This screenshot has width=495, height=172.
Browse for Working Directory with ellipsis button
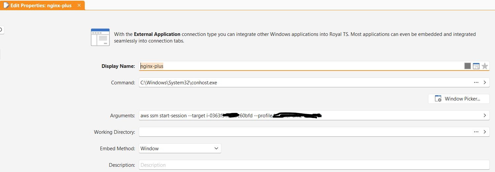tap(476, 132)
